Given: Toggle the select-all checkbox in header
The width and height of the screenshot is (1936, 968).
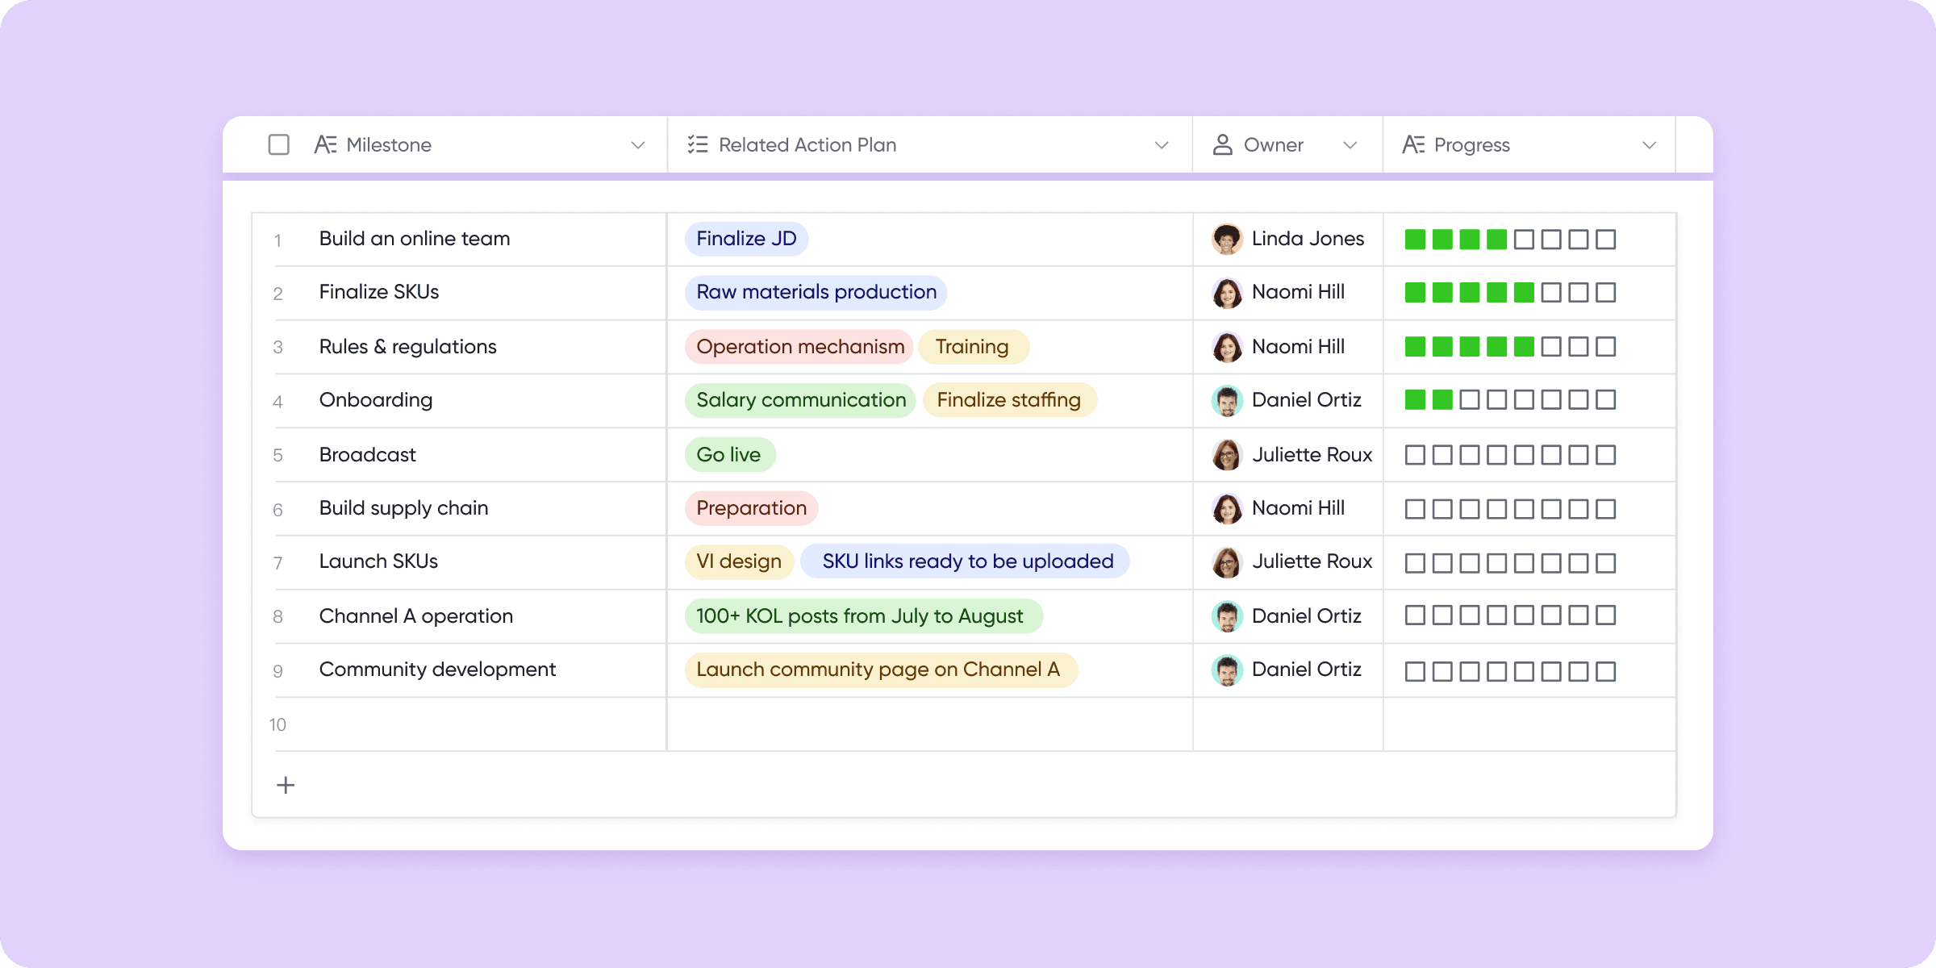Looking at the screenshot, I should point(277,144).
